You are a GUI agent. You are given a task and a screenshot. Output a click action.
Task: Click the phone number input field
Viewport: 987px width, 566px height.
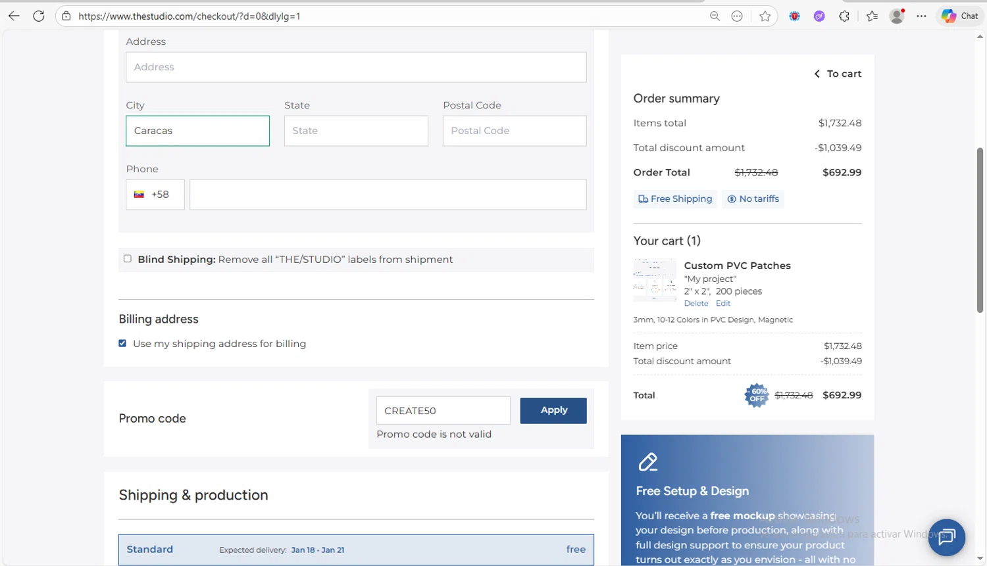click(x=388, y=195)
